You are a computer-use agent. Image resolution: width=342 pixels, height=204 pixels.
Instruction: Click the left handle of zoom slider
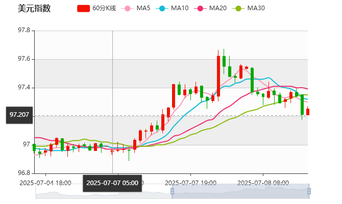(171, 192)
